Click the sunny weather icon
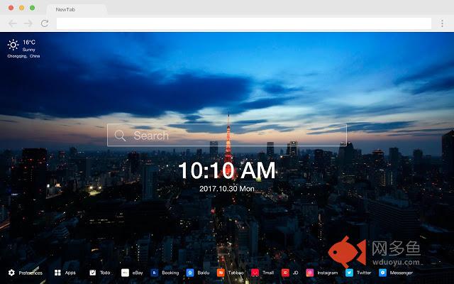 pos(13,45)
